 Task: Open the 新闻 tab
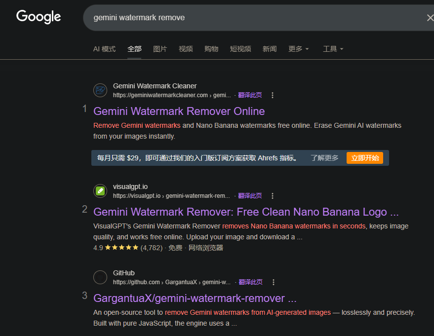[270, 49]
